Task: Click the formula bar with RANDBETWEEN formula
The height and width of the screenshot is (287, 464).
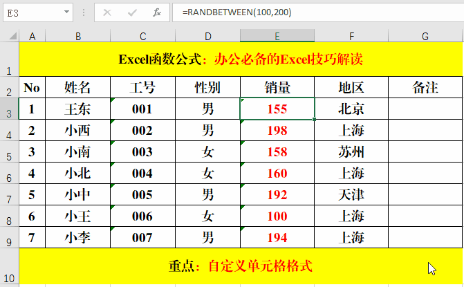Action: click(318, 12)
